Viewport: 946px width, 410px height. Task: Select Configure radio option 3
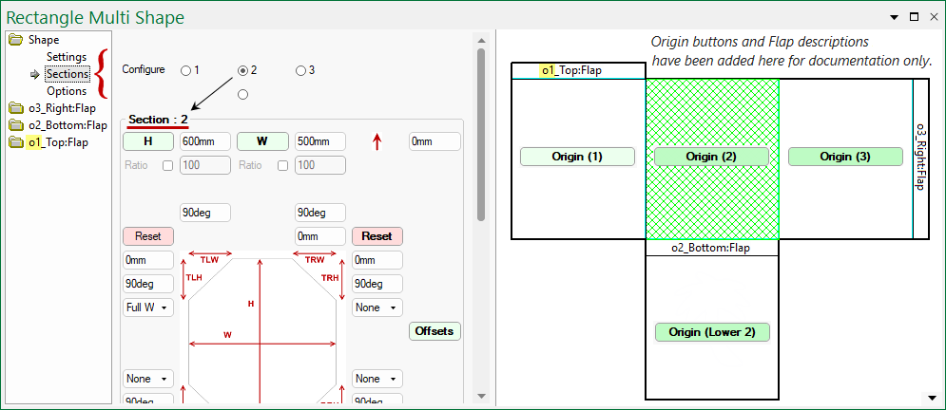[x=300, y=70]
